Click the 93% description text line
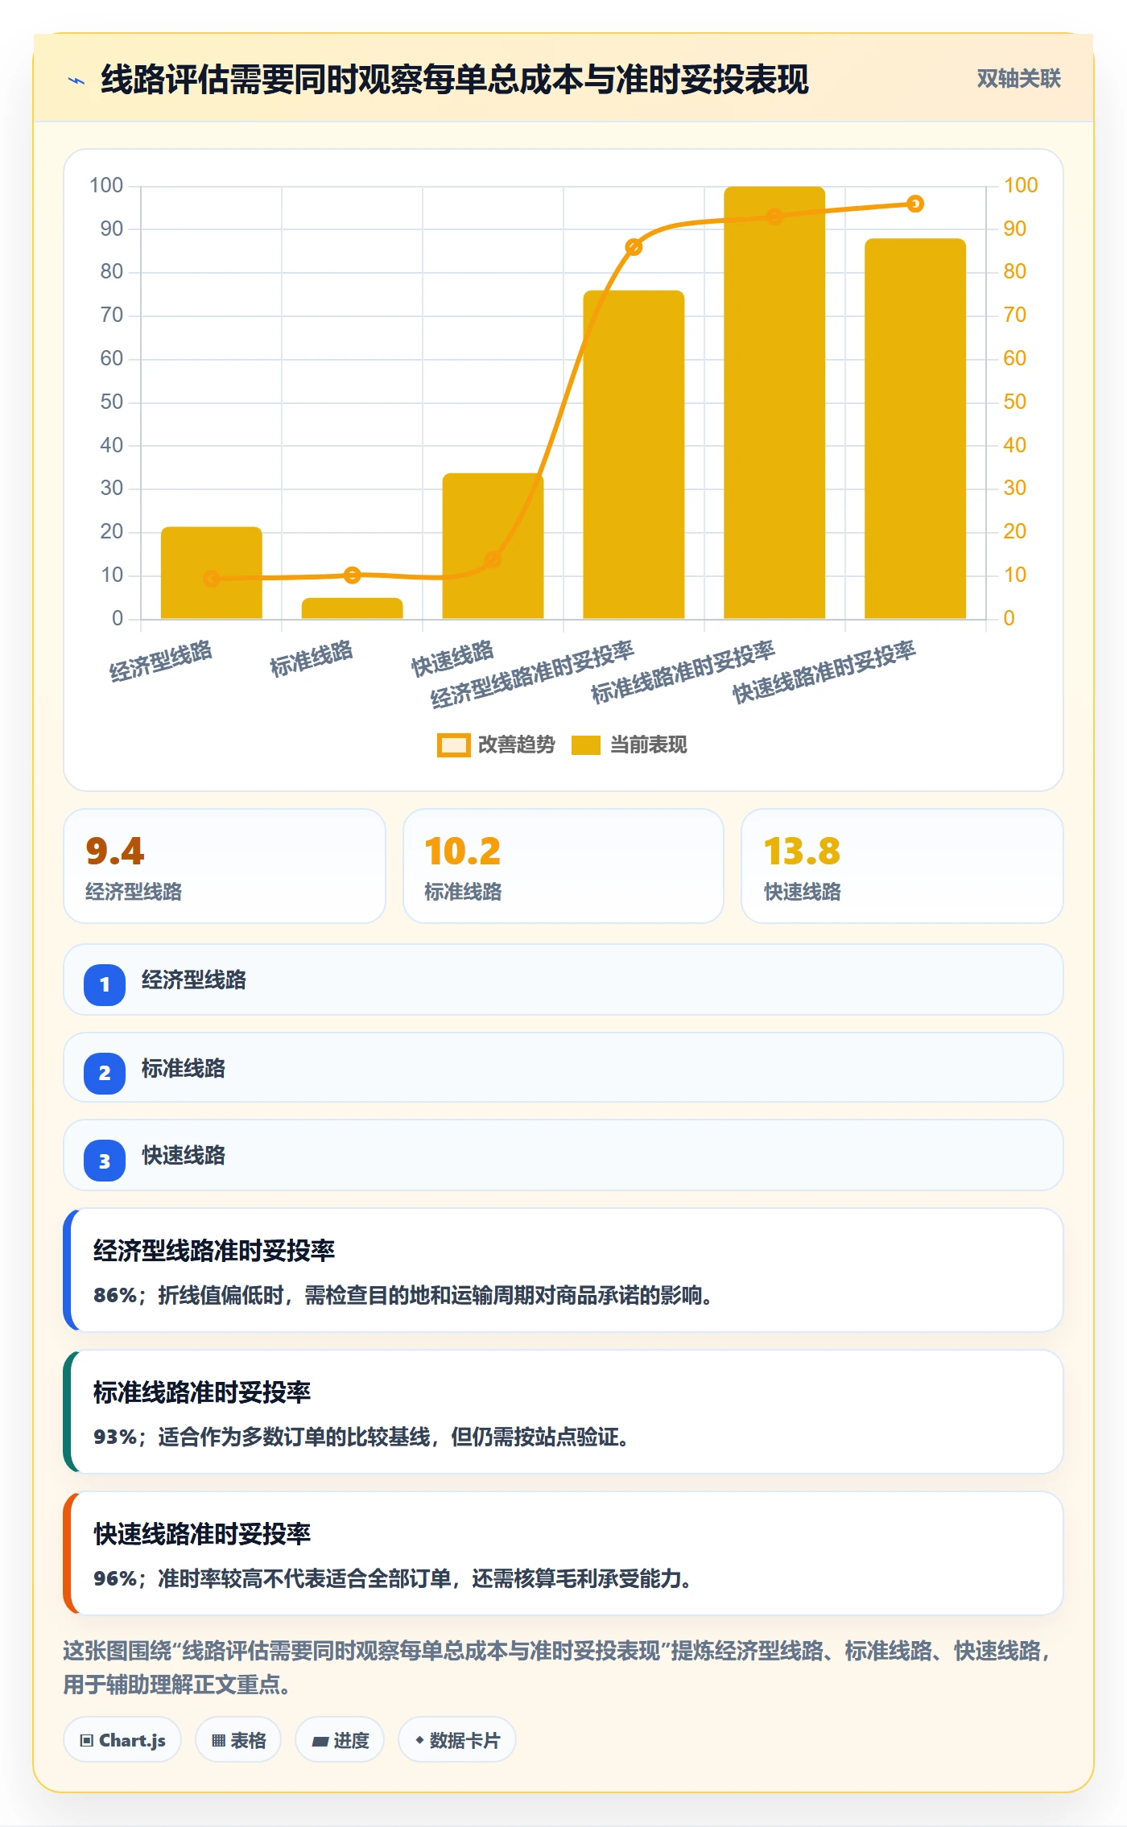 click(361, 1437)
